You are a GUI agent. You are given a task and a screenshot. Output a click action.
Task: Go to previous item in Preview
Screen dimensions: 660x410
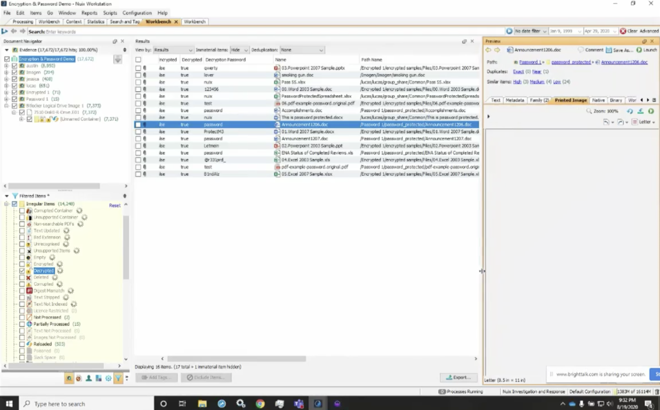click(x=489, y=50)
